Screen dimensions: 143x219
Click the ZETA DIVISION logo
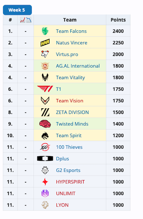[45, 112]
